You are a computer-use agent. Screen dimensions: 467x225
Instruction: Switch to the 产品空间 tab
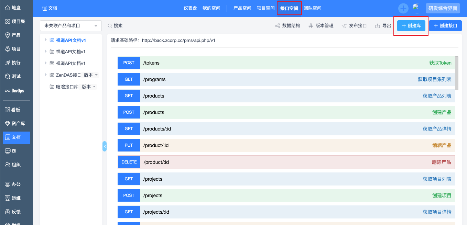click(x=242, y=8)
